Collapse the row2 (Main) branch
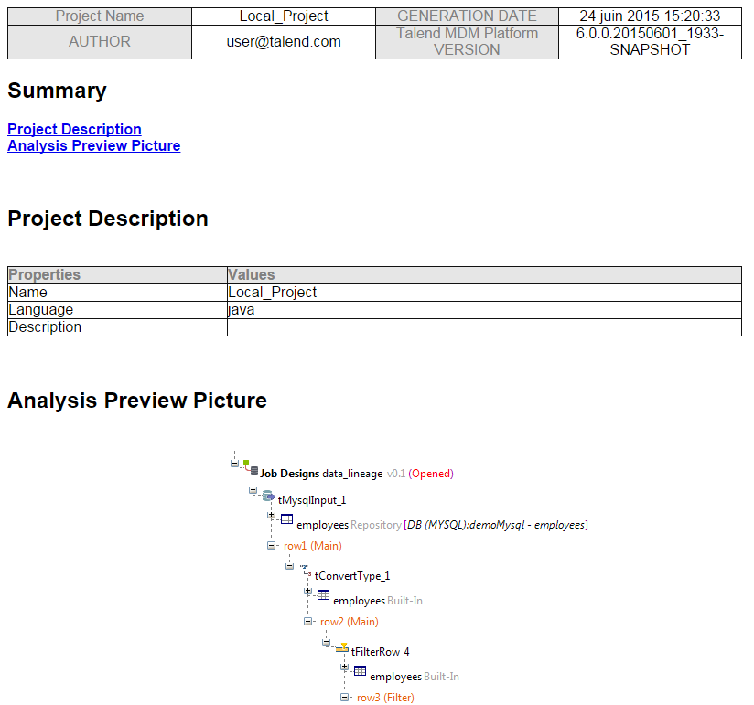The height and width of the screenshot is (705, 754). coord(307,622)
